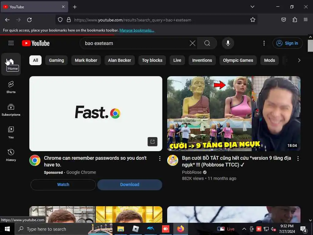The width and height of the screenshot is (313, 235).
Task: Open the You section in sidebar
Action: 11,132
